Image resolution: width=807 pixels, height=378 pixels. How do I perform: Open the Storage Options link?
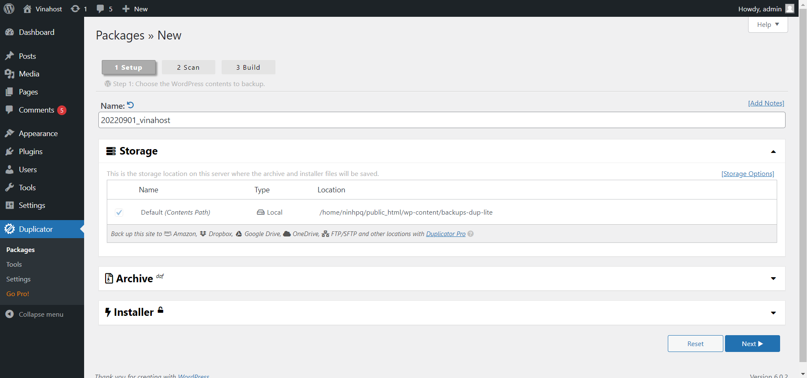(748, 174)
